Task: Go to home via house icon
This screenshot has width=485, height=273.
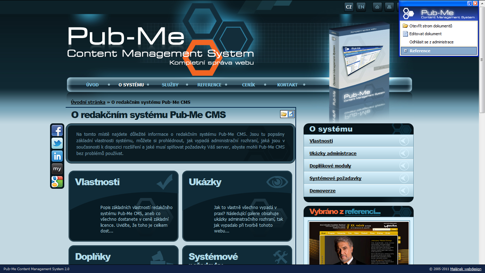Action: coord(377,7)
